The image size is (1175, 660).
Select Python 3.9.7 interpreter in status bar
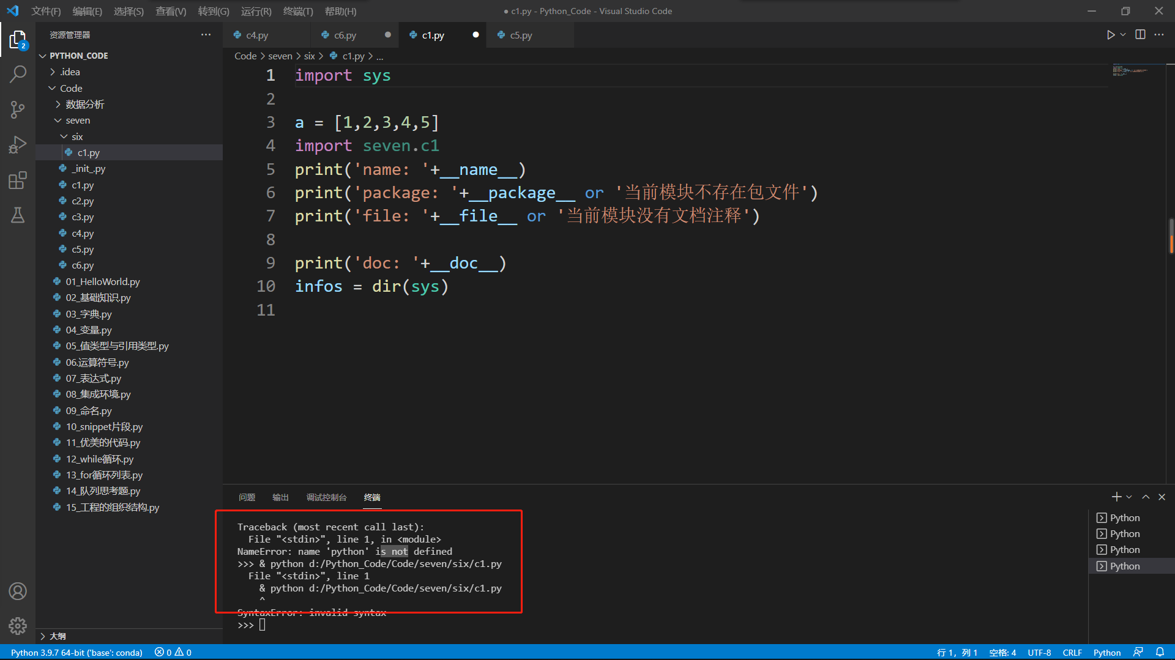[x=76, y=652]
